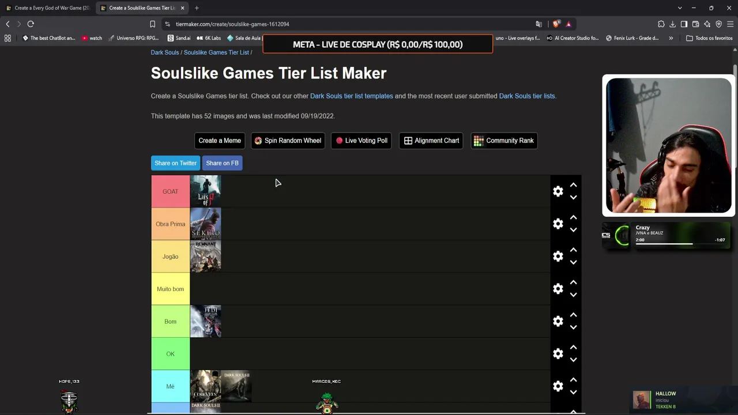Move GOAT tier row down
This screenshot has height=415, width=738.
pyautogui.click(x=573, y=197)
